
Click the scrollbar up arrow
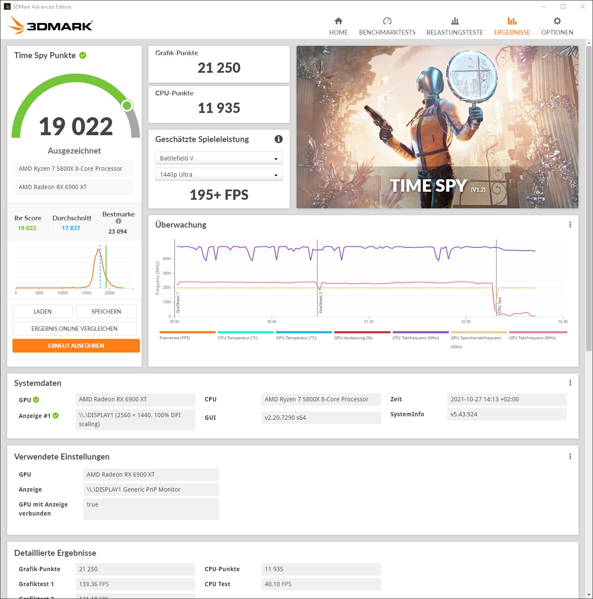coord(589,43)
